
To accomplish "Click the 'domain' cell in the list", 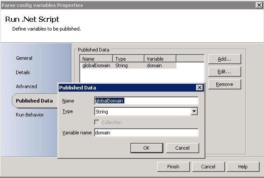I will pyautogui.click(x=154, y=65).
